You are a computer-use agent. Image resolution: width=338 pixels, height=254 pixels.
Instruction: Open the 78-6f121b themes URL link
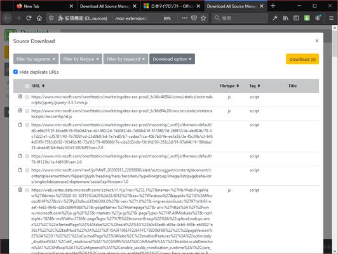click(x=122, y=159)
